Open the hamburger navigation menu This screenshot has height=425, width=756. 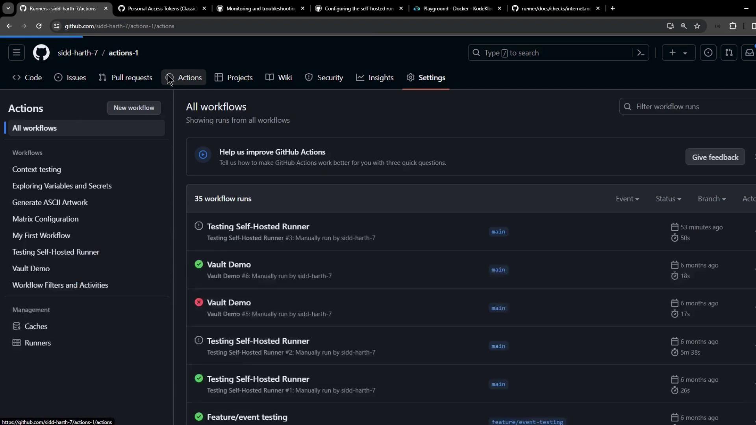[17, 53]
